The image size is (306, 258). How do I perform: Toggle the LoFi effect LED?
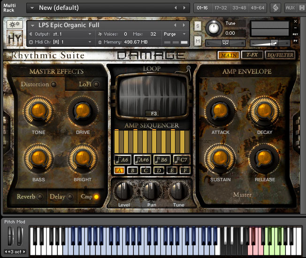click(x=96, y=84)
